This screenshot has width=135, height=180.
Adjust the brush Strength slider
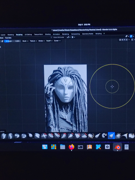(x=13, y=41)
